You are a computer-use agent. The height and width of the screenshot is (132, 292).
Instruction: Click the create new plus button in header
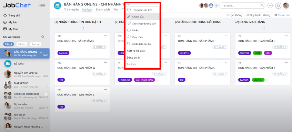point(270,6)
